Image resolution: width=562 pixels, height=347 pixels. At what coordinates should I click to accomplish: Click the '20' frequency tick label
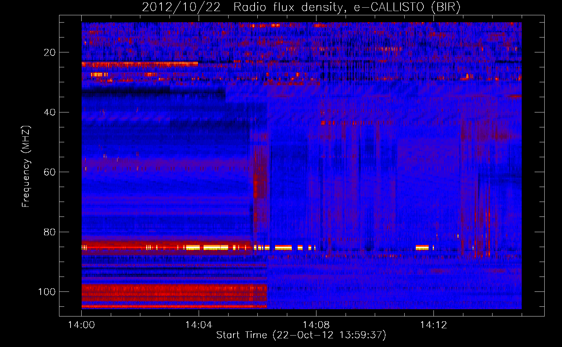tap(49, 52)
